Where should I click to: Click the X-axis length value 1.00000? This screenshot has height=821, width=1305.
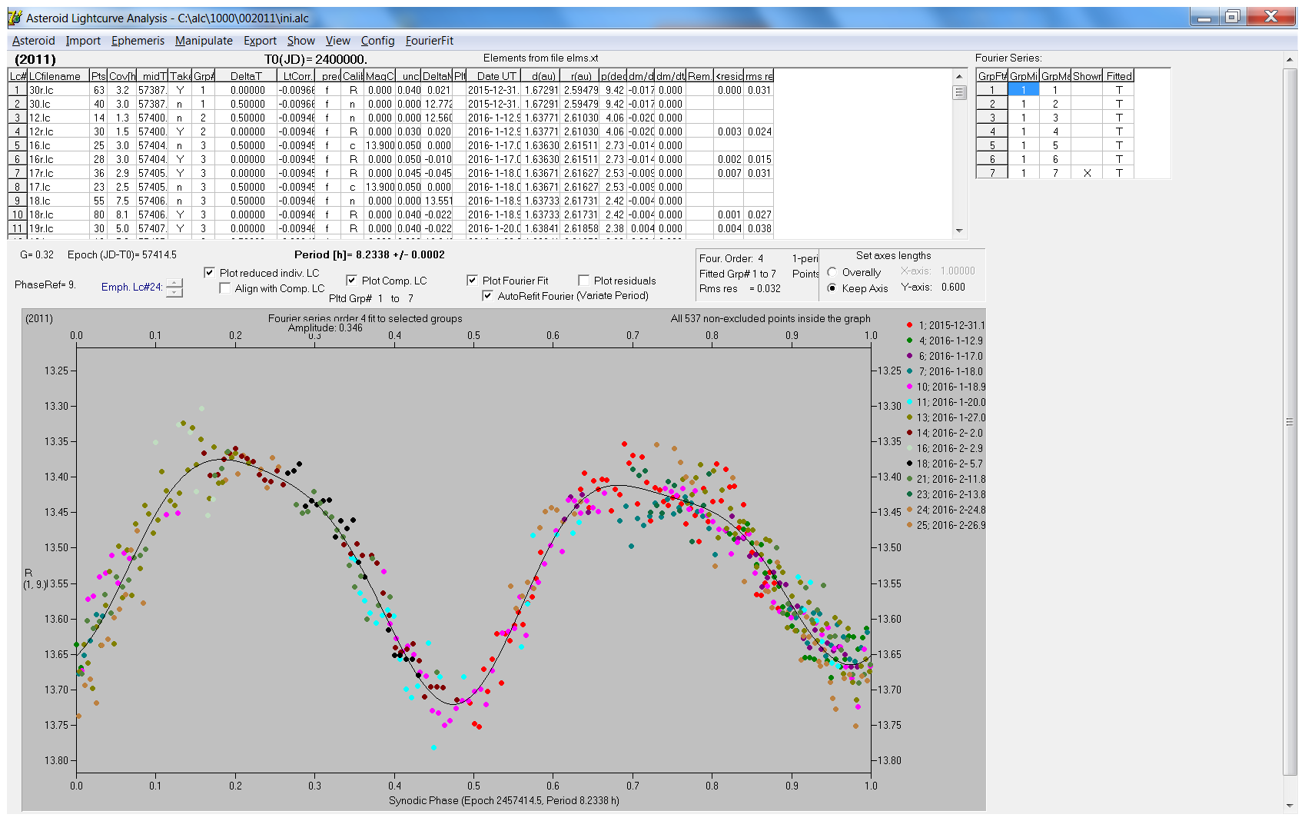[958, 271]
